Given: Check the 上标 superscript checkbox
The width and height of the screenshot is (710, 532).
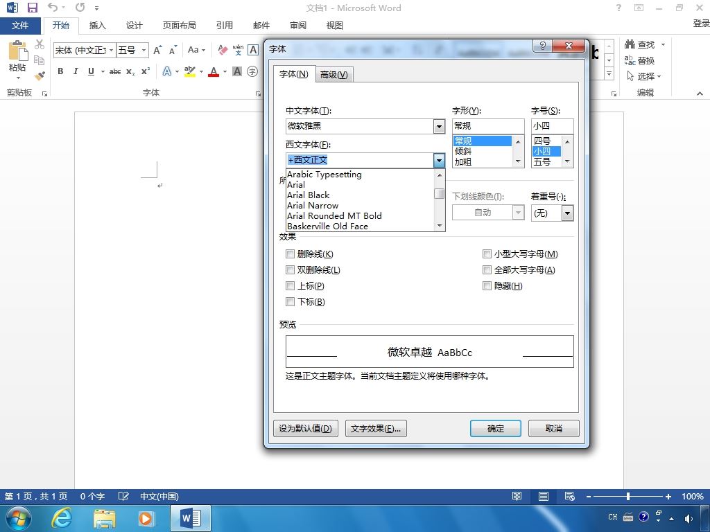Looking at the screenshot, I should click(x=291, y=285).
